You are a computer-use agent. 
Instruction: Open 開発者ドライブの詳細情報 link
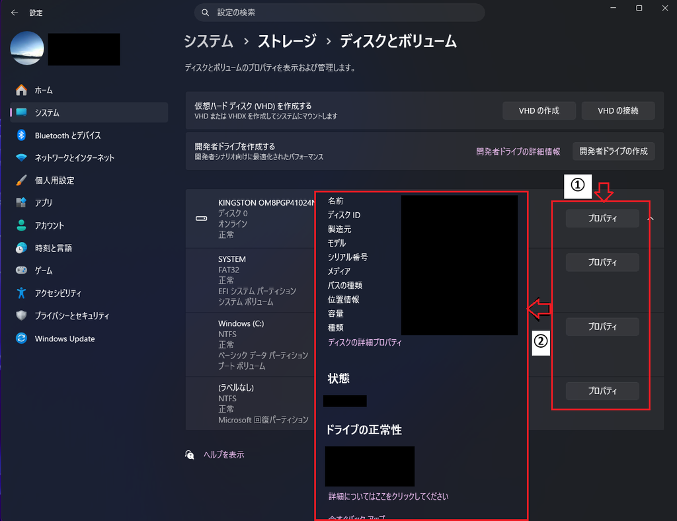[x=518, y=151]
